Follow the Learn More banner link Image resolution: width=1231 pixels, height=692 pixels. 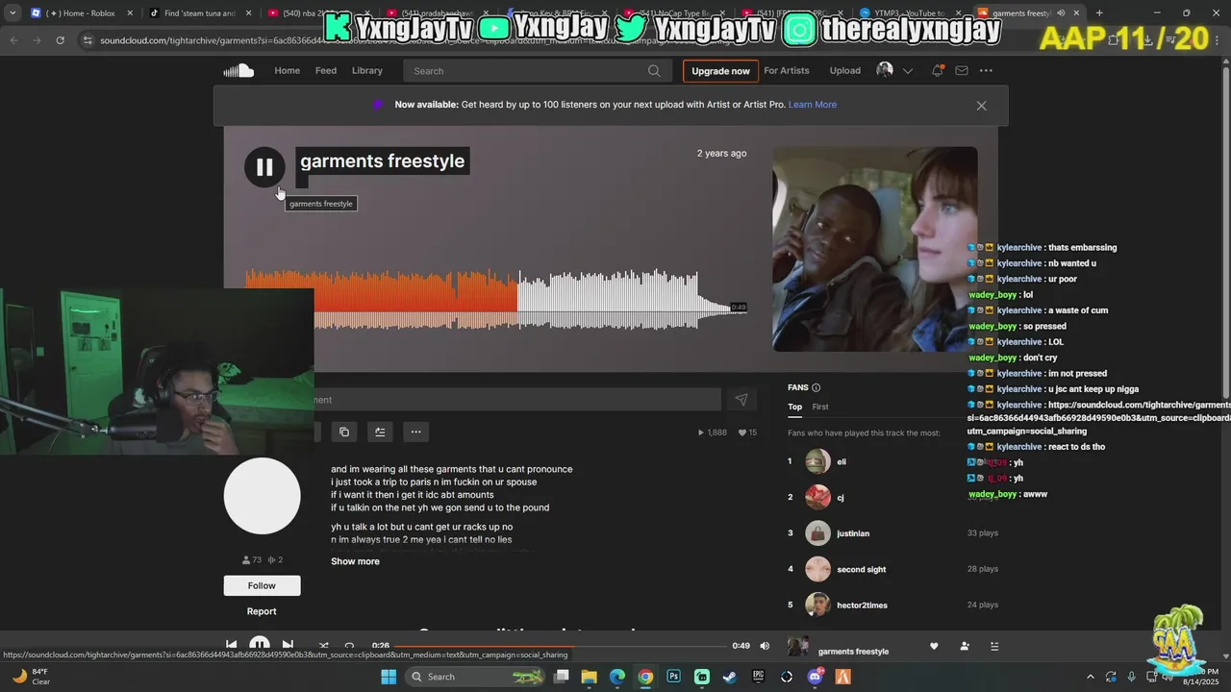pyautogui.click(x=813, y=104)
